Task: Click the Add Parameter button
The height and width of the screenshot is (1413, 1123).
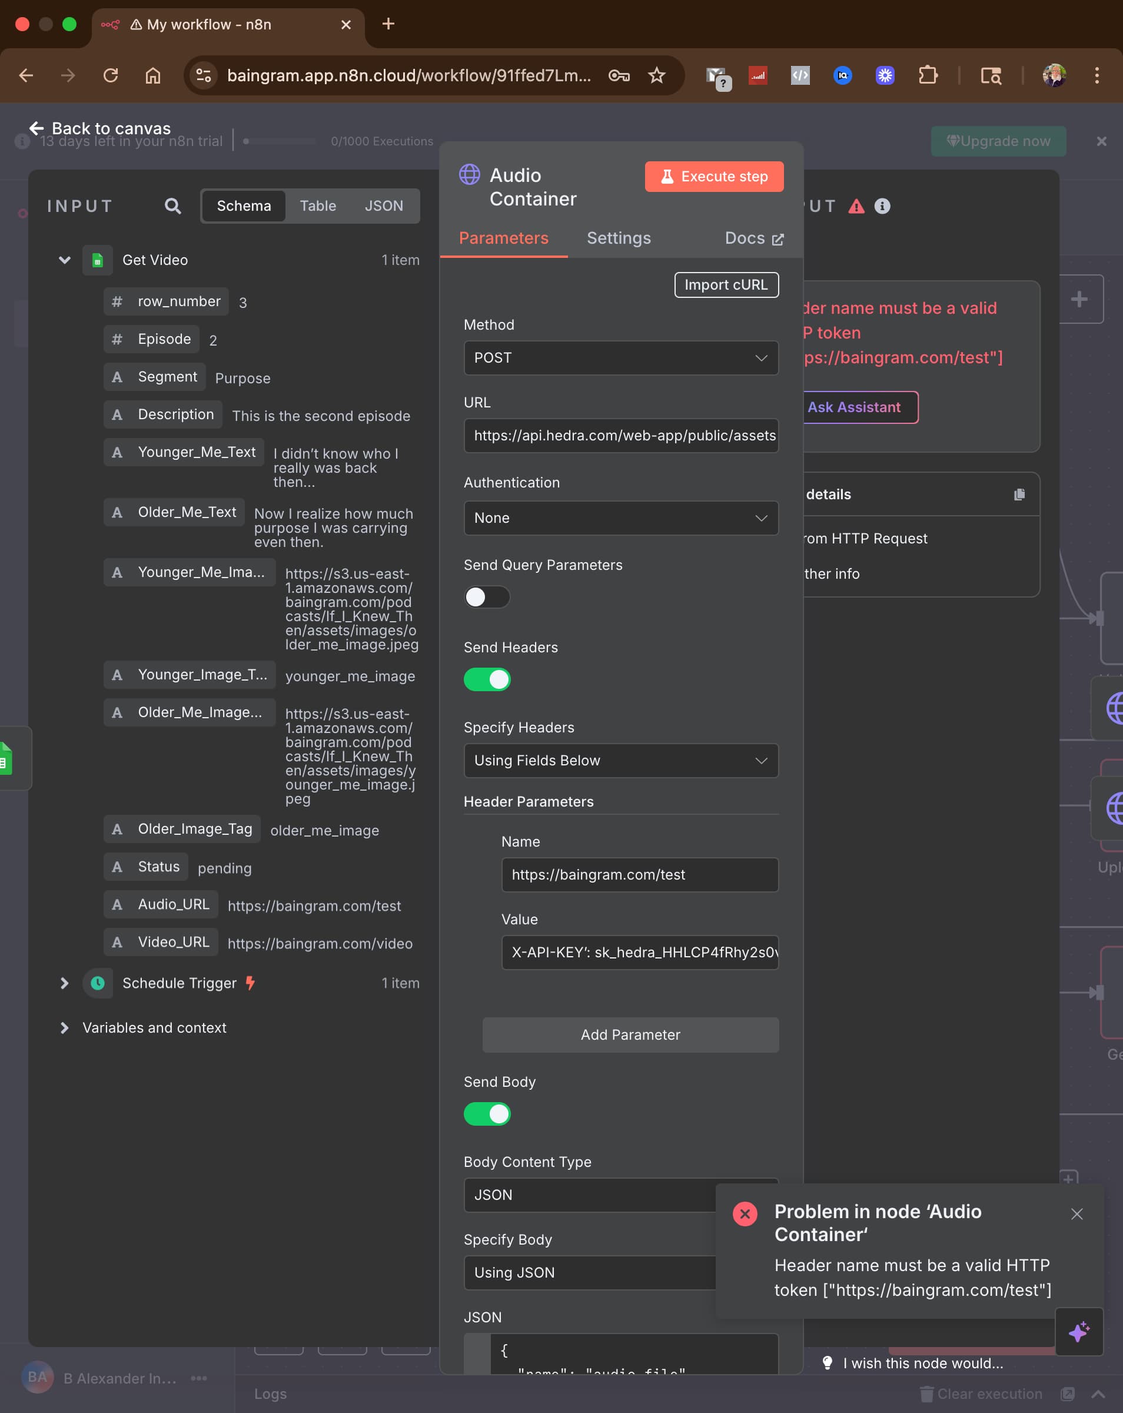Action: pyautogui.click(x=630, y=1035)
